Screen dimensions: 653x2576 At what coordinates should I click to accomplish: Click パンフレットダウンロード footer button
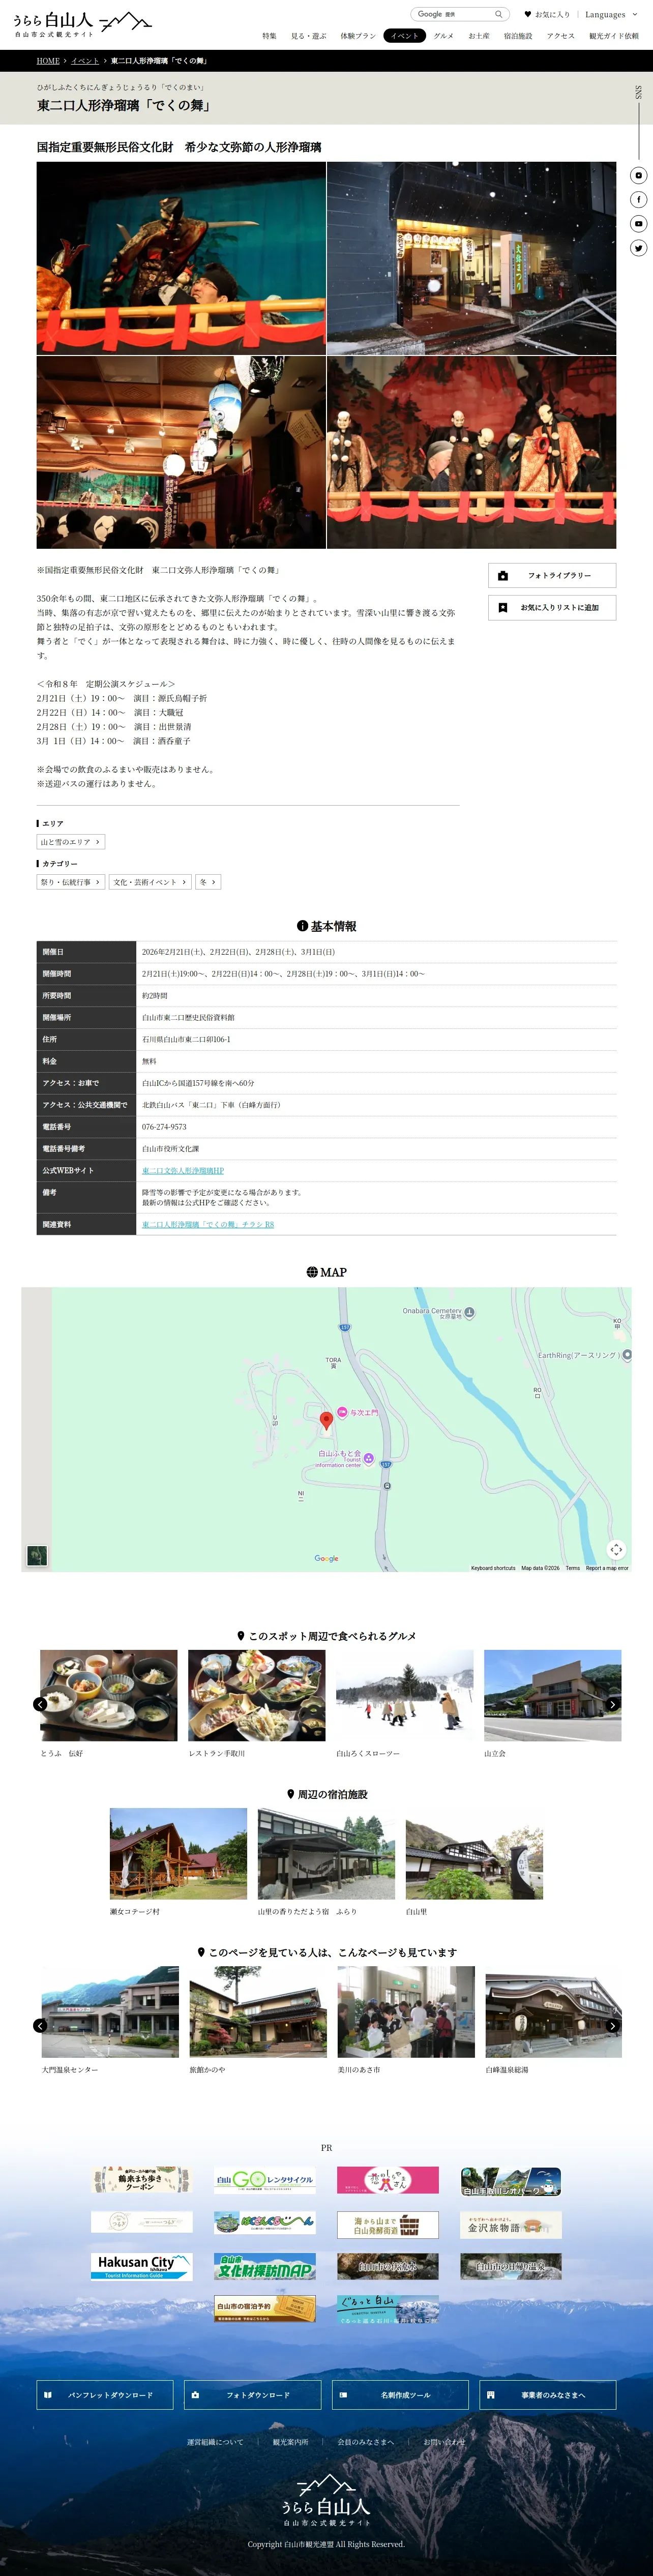[105, 2395]
